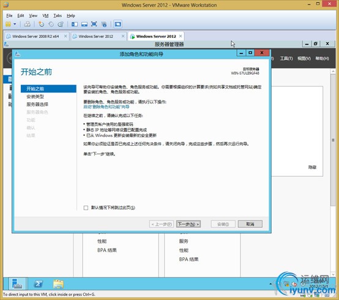
Task: Click 性能 in left Server Manager tile
Action: pos(102,241)
